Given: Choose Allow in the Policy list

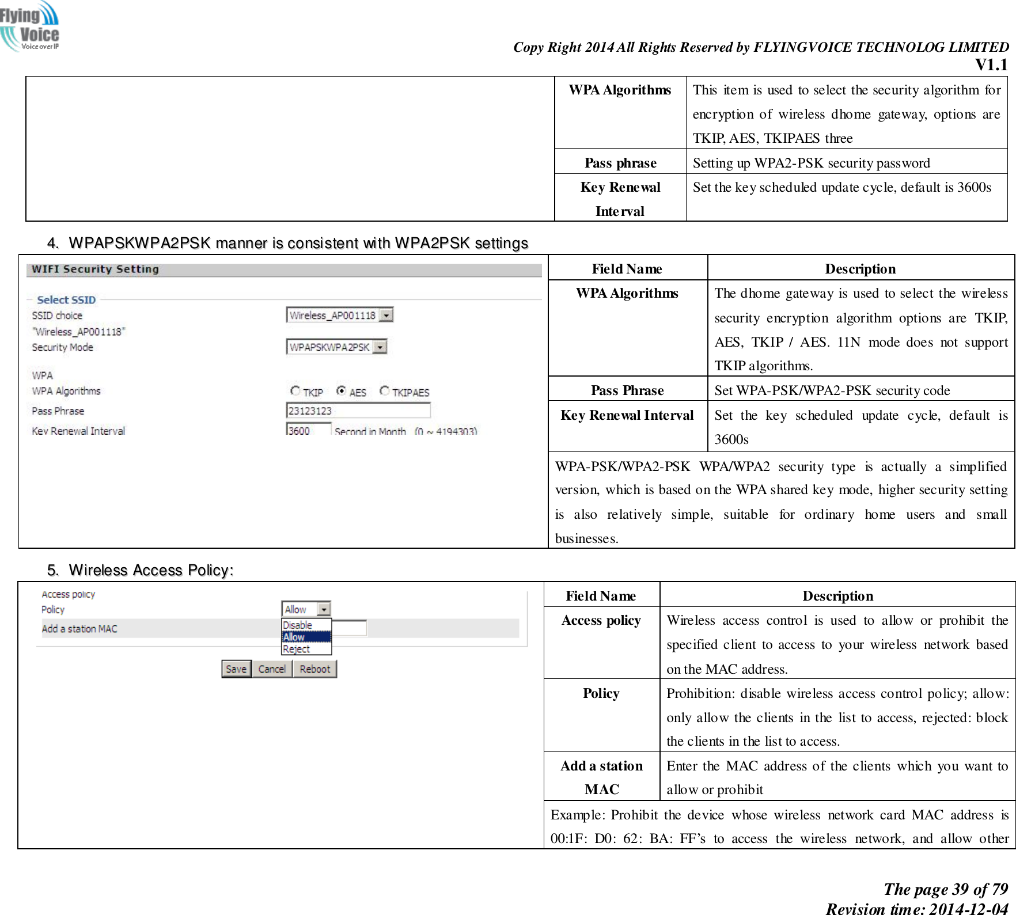Looking at the screenshot, I should click(x=306, y=637).
